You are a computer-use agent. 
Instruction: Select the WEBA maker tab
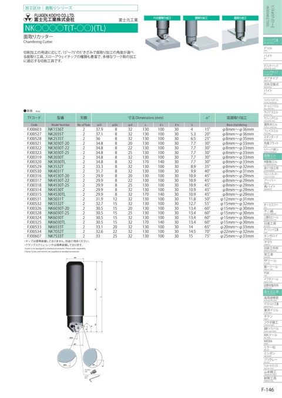click(272, 342)
